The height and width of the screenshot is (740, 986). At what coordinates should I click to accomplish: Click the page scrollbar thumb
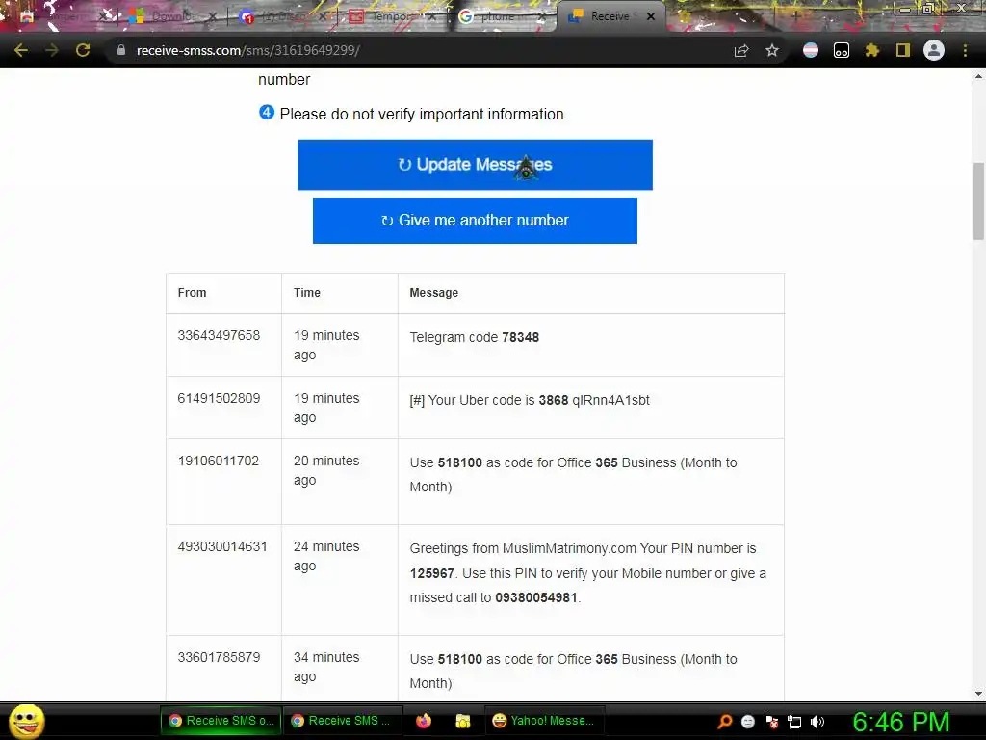click(x=978, y=201)
